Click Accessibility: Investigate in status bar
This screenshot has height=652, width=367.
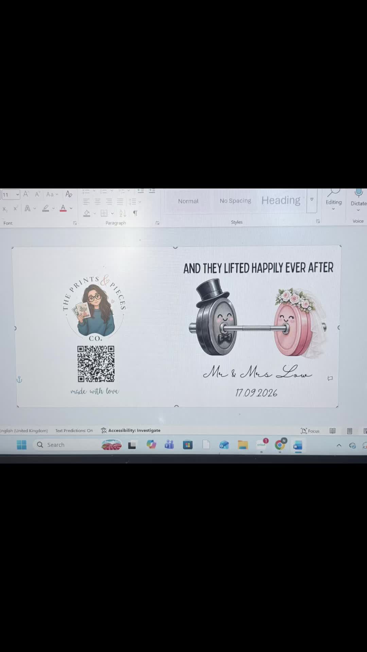pyautogui.click(x=131, y=430)
